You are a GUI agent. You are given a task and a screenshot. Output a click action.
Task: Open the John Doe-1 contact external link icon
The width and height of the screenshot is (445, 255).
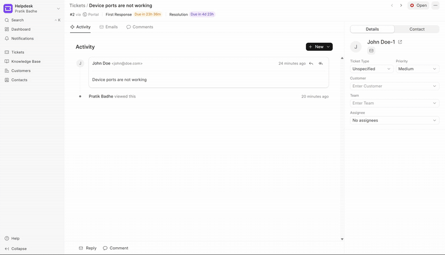click(x=400, y=42)
